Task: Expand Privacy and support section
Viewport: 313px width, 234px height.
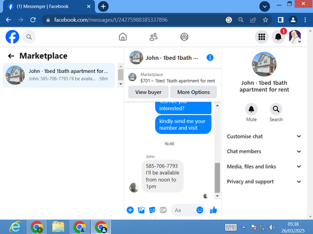Action: coord(264,182)
